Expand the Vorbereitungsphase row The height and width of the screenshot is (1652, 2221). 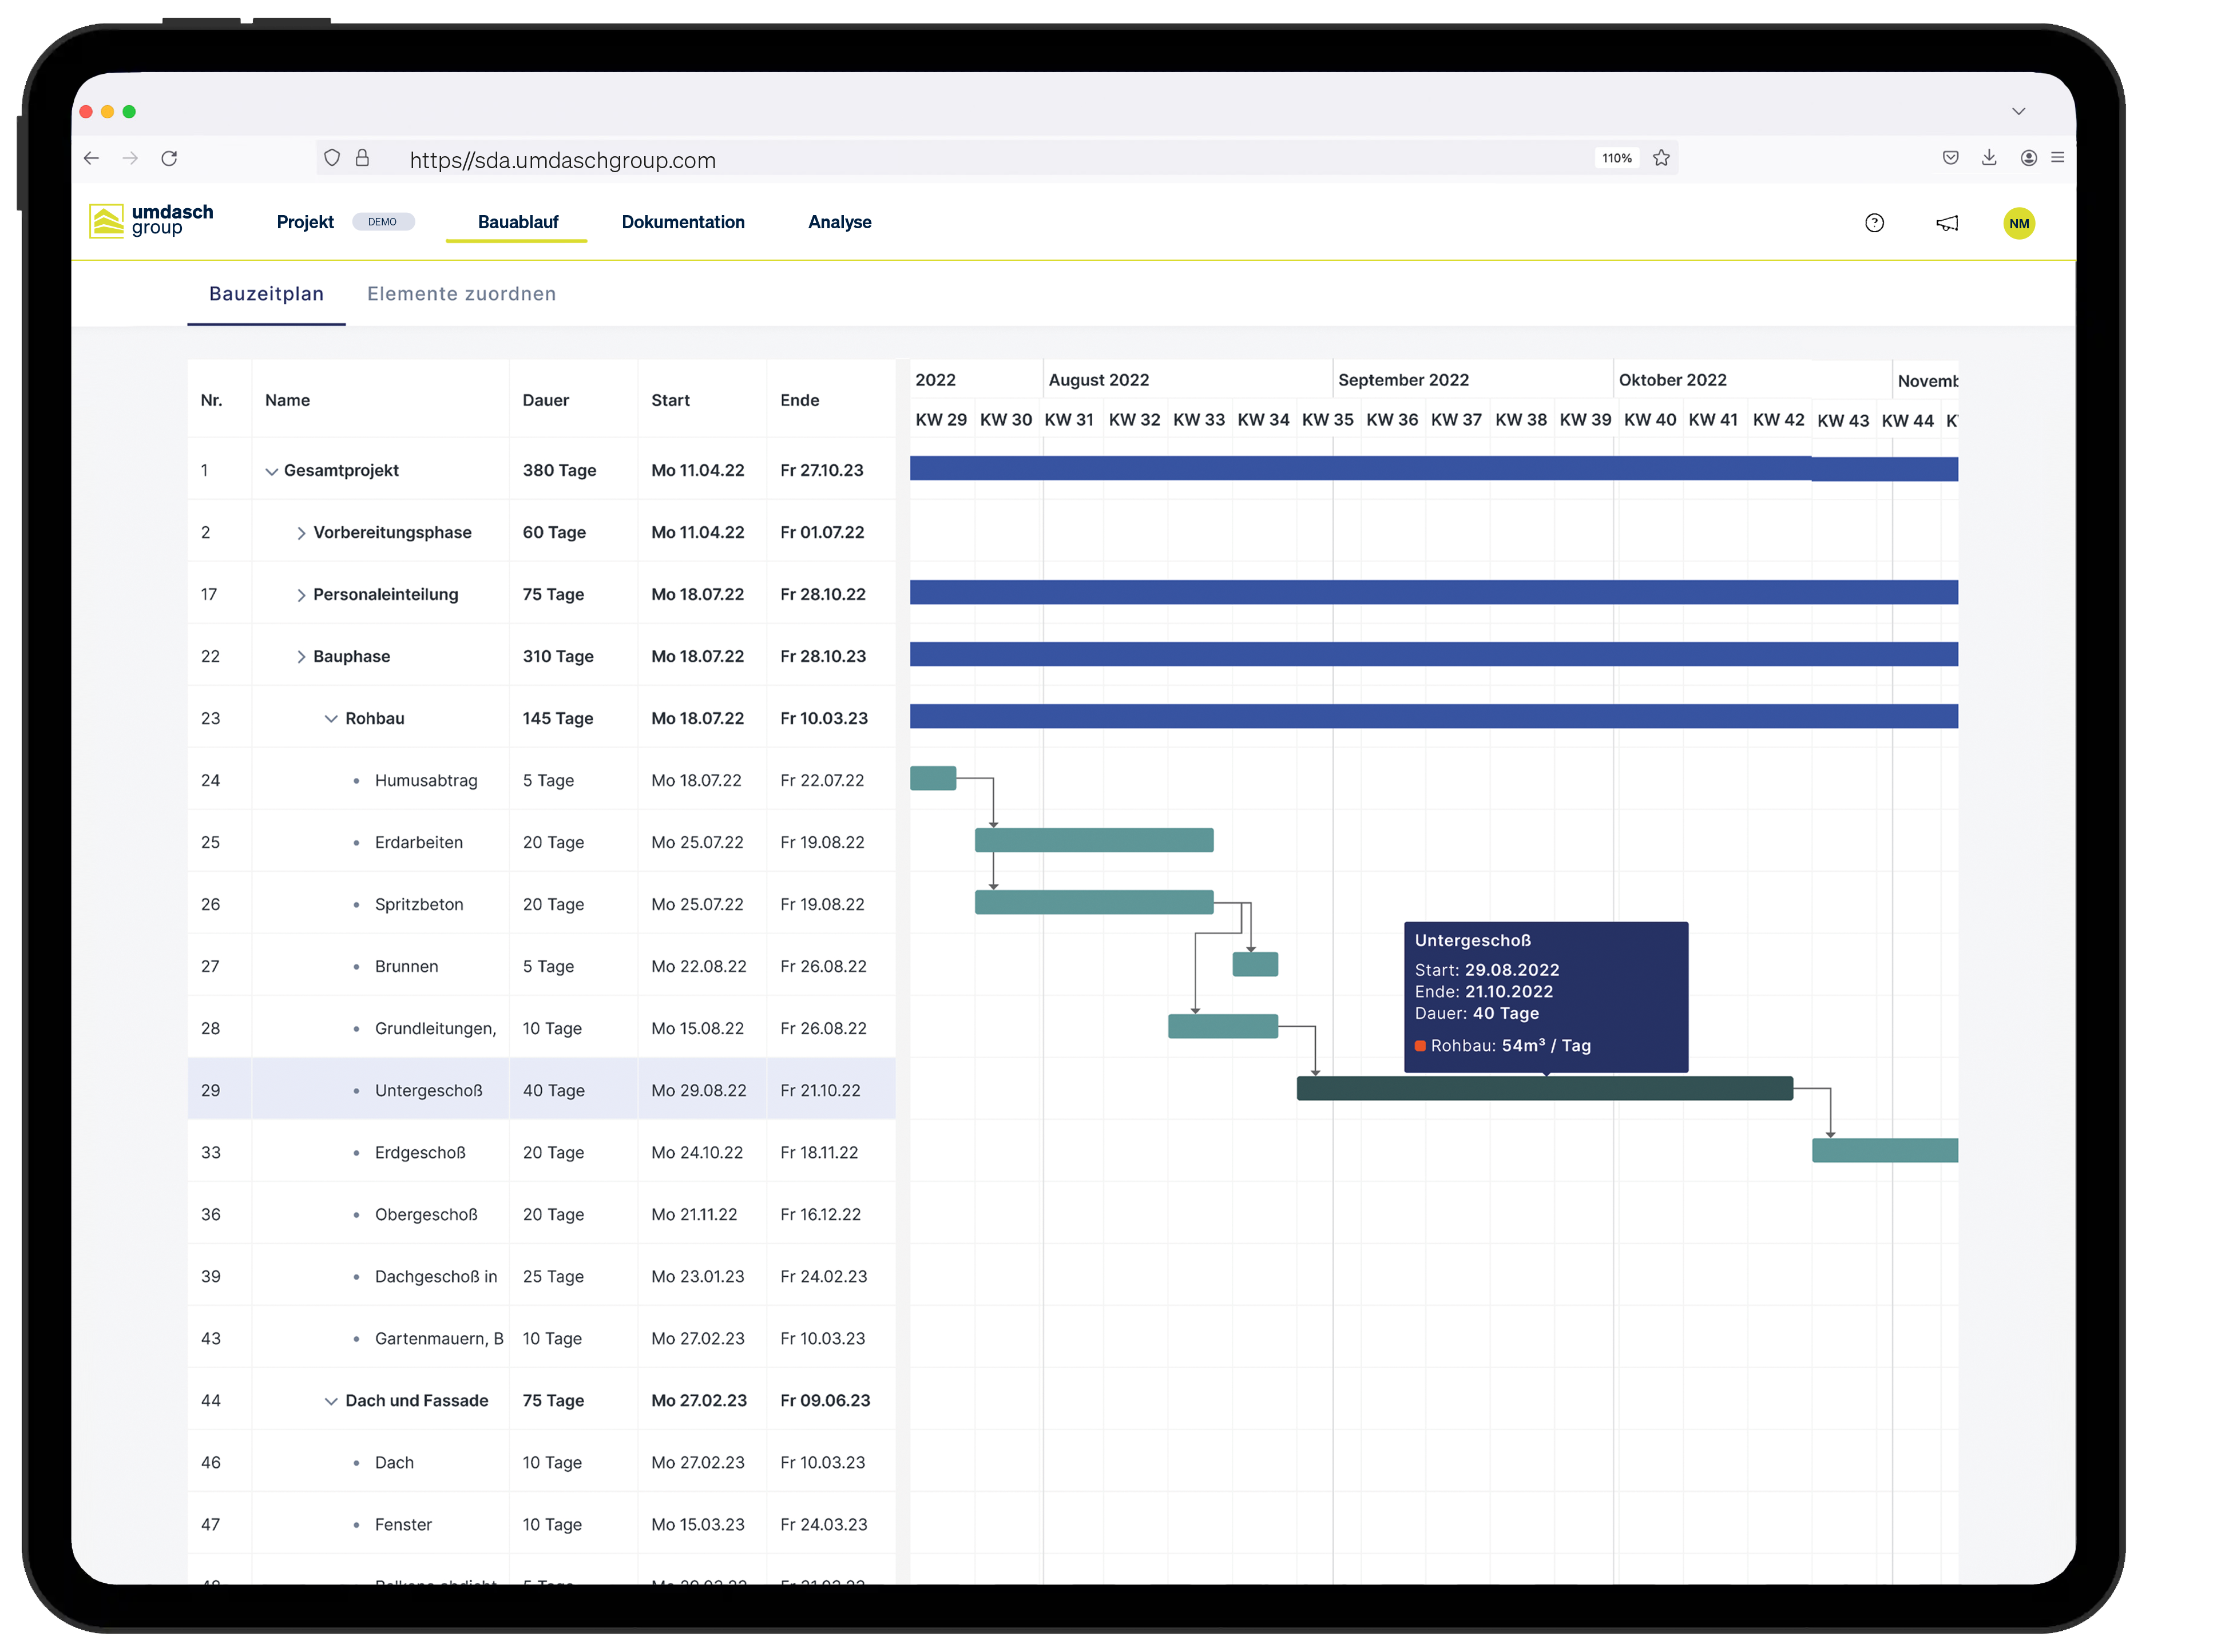coord(302,532)
